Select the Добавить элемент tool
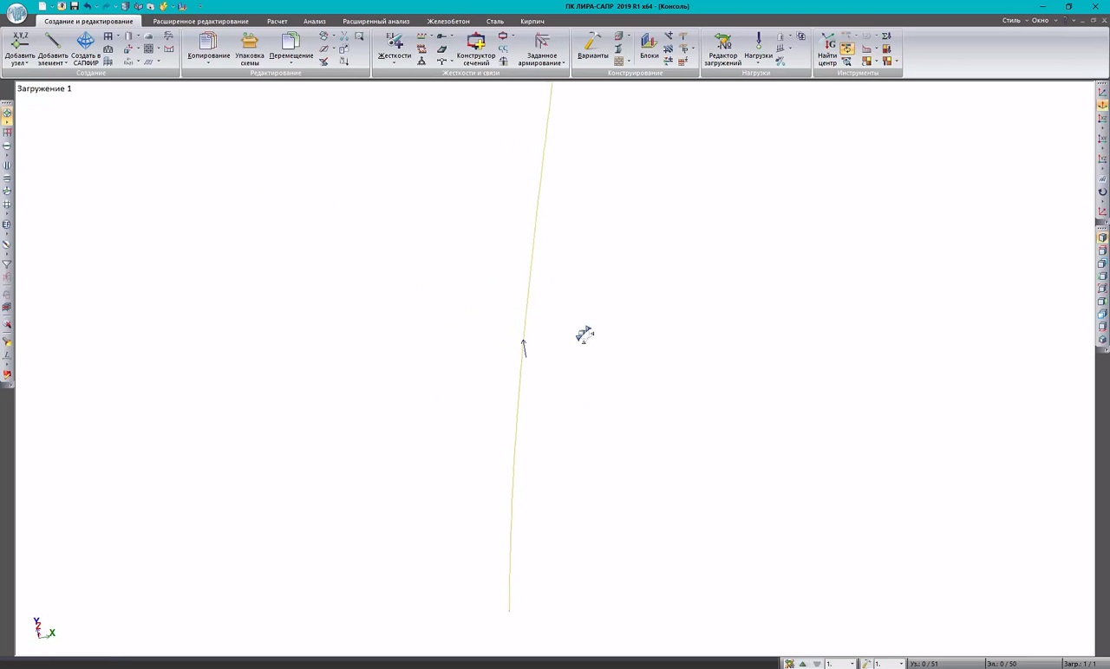Viewport: 1110px width, 669px height. [52, 42]
